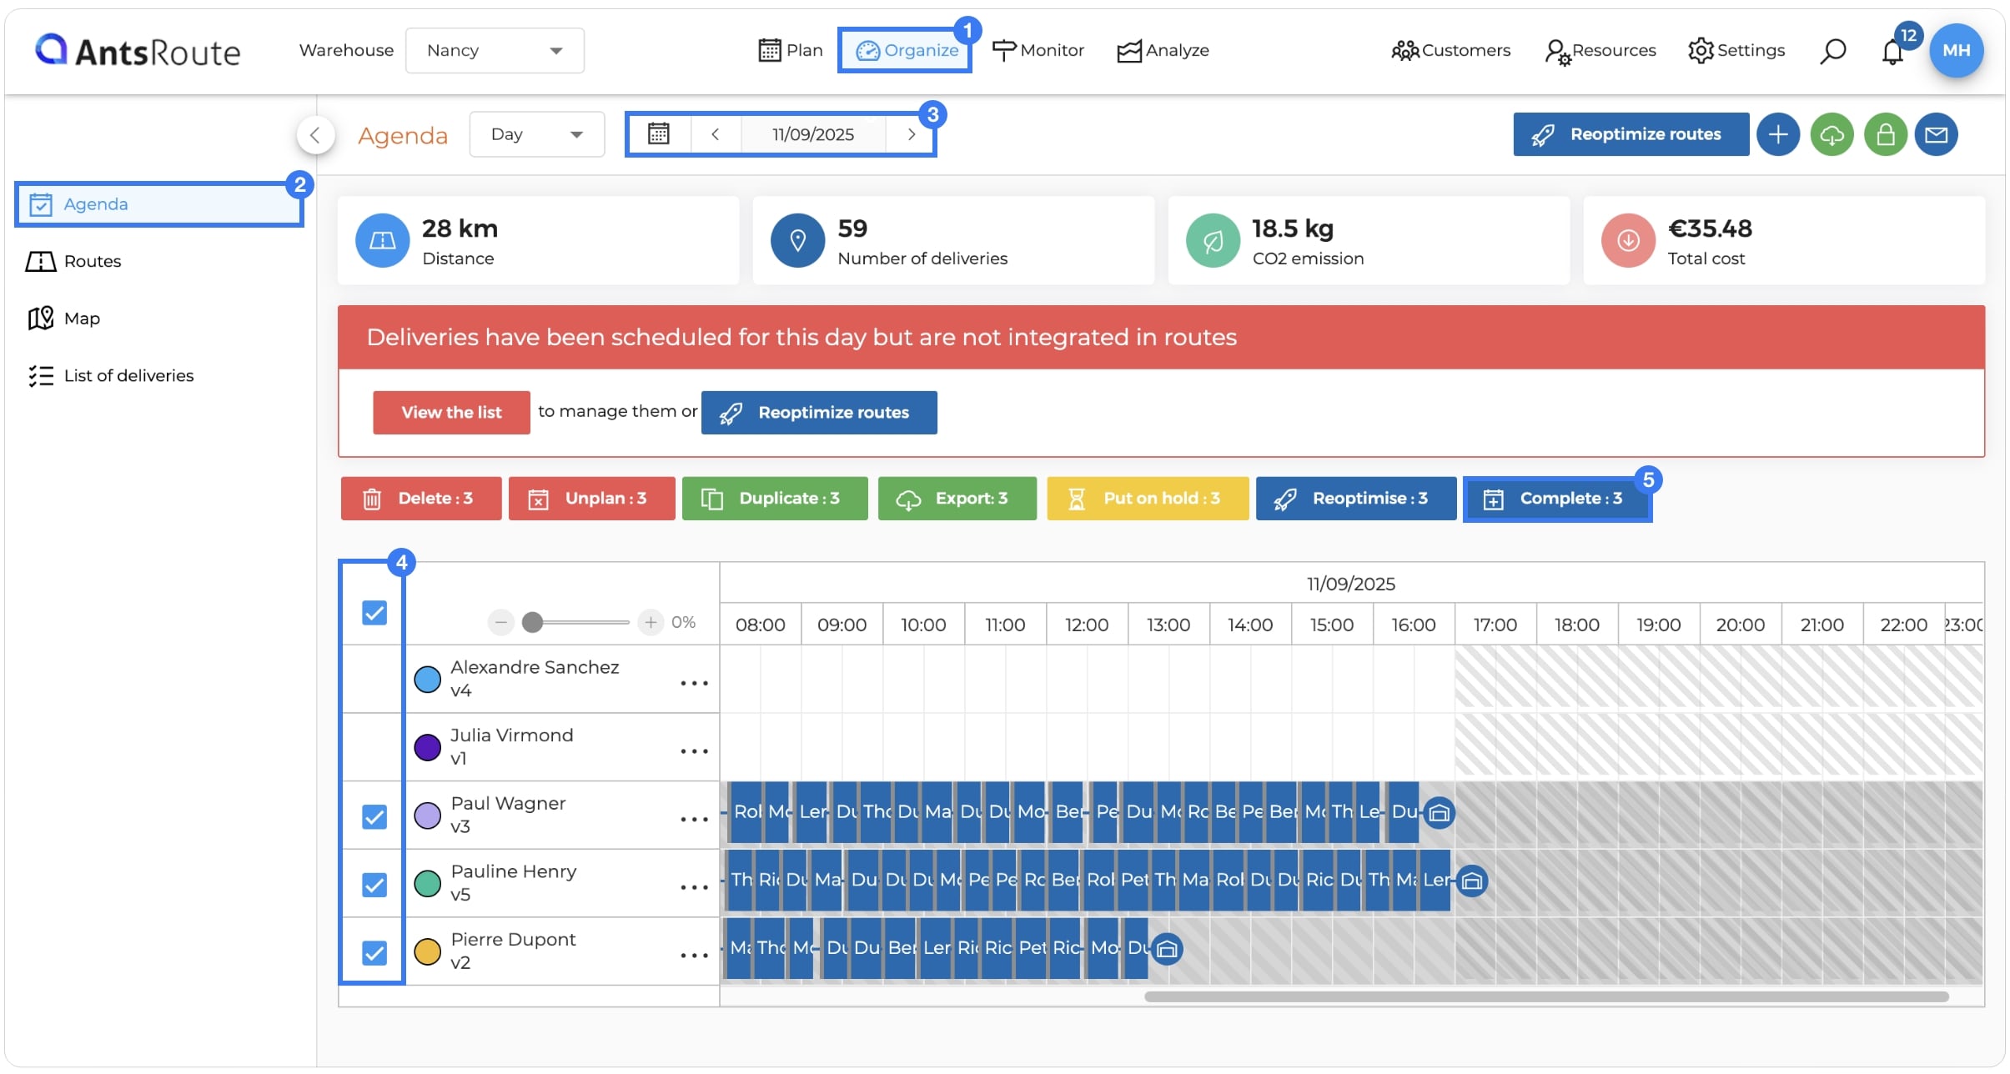Open the calendar date picker icon

point(659,134)
